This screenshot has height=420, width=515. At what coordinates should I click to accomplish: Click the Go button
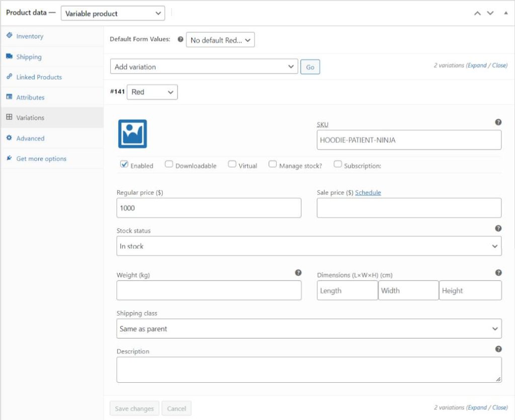pyautogui.click(x=310, y=66)
